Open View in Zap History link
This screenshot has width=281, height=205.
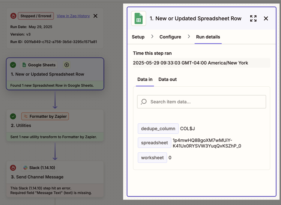pos(73,16)
